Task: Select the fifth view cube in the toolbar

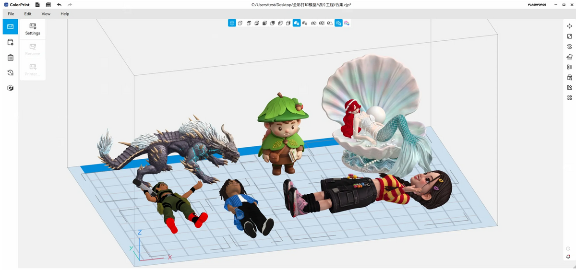Action: pyautogui.click(x=264, y=23)
